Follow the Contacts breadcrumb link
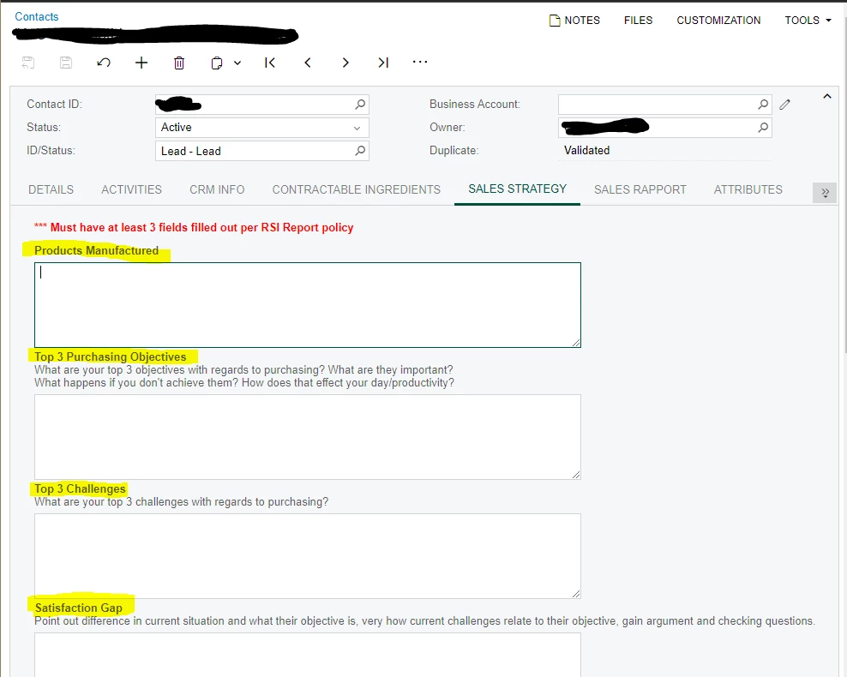The image size is (847, 677). click(x=37, y=17)
